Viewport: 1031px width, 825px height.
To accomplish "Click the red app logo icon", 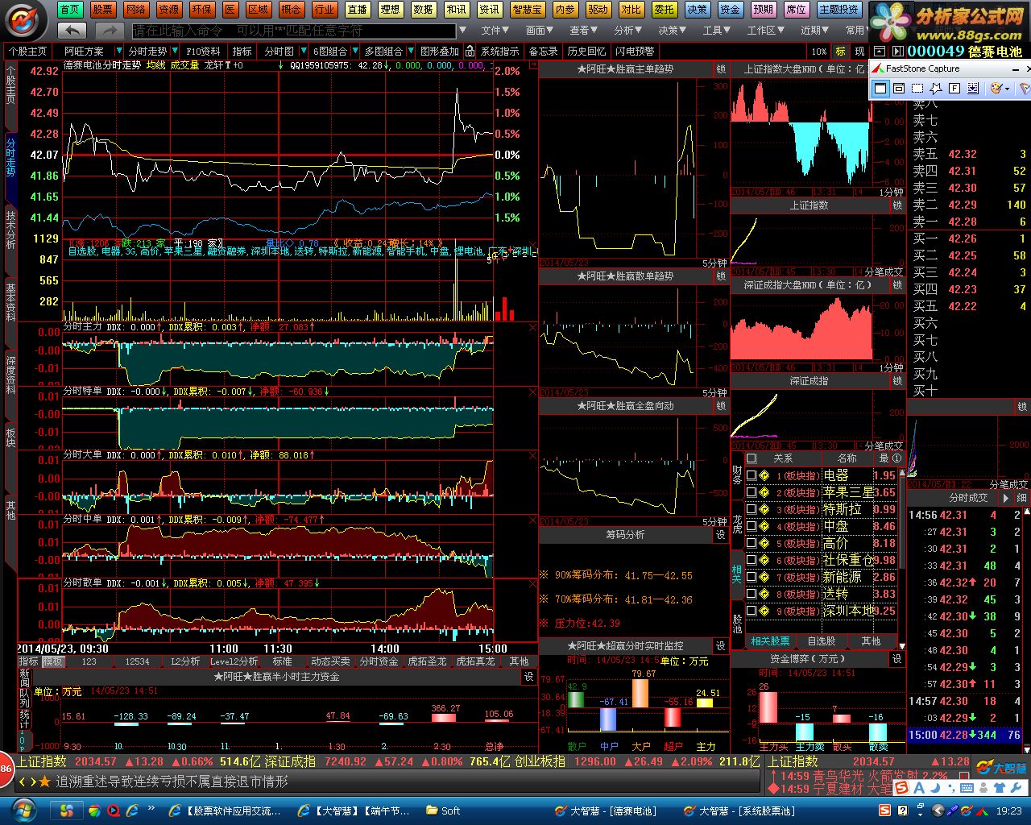I will click(25, 20).
